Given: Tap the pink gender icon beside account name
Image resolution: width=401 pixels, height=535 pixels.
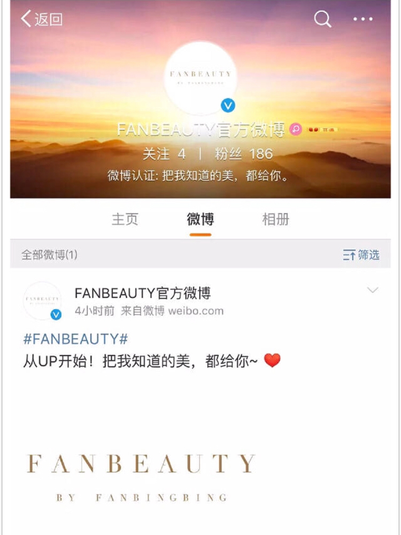Looking at the screenshot, I should (x=295, y=129).
